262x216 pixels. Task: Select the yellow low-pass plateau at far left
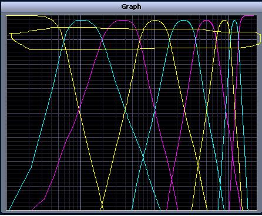23,16
